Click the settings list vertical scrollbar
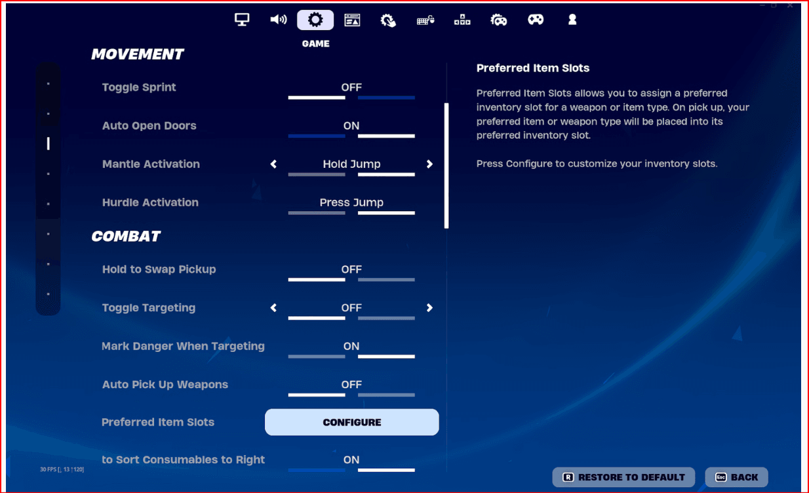The height and width of the screenshot is (493, 809). [x=446, y=165]
